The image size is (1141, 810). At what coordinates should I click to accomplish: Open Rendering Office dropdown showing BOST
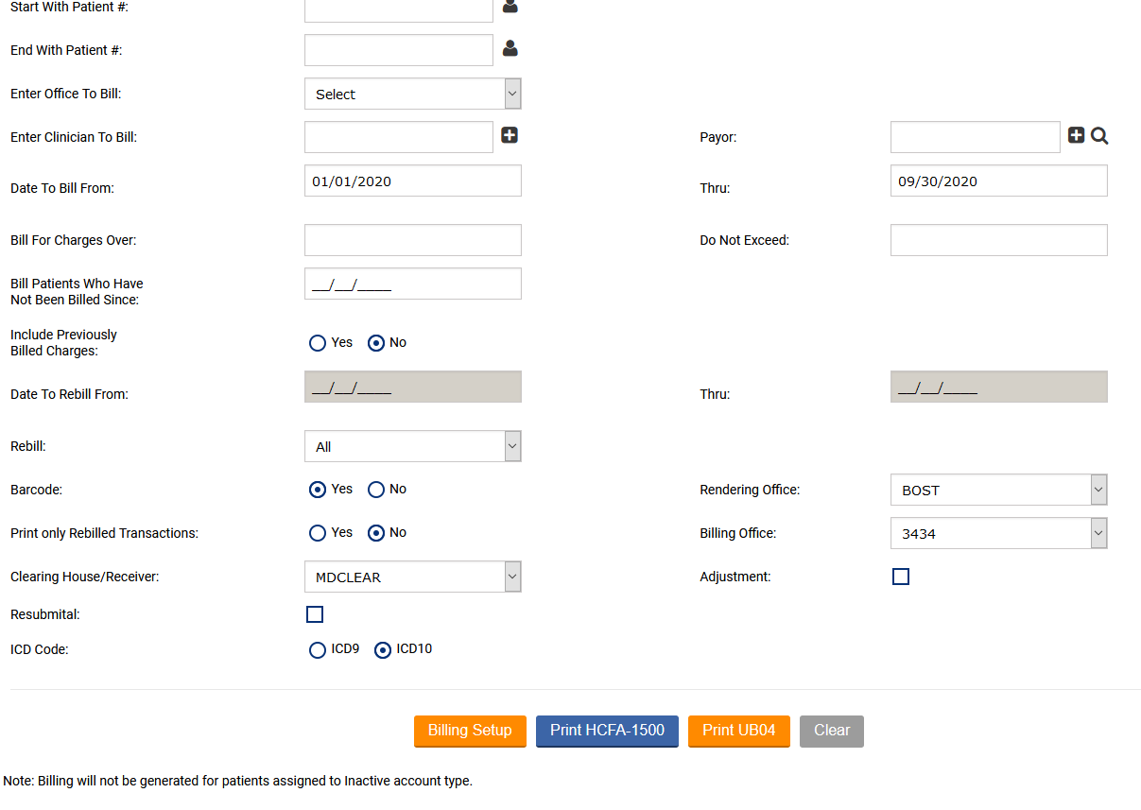[998, 491]
